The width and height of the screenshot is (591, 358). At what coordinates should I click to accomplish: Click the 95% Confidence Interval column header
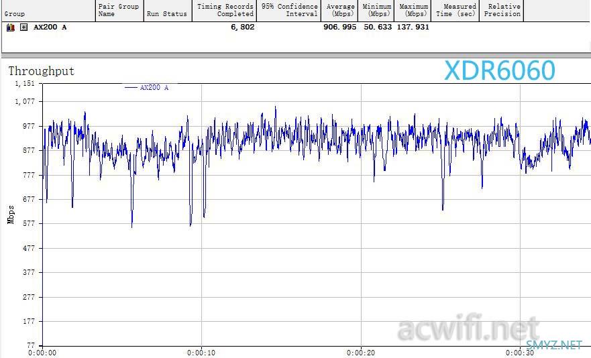click(289, 11)
